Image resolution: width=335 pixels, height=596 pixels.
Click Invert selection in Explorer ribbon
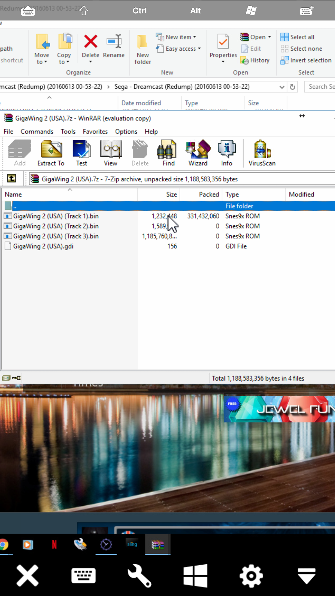(306, 61)
